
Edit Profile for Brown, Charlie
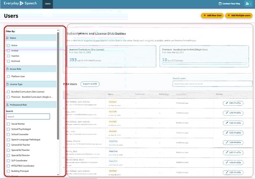point(233,142)
